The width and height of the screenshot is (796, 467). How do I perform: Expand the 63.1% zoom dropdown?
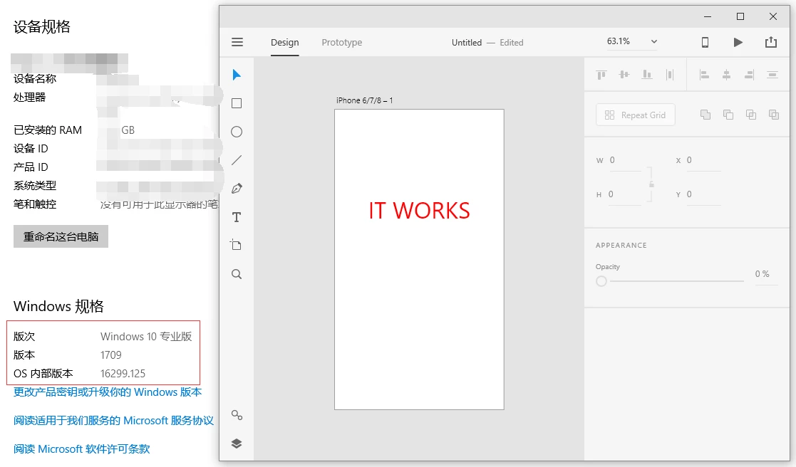pyautogui.click(x=654, y=41)
